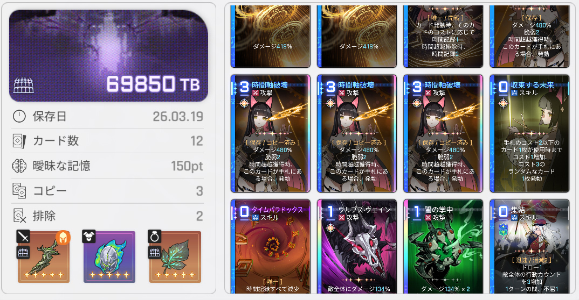Click the brain icon beside 曖昧な記憶

(19, 166)
